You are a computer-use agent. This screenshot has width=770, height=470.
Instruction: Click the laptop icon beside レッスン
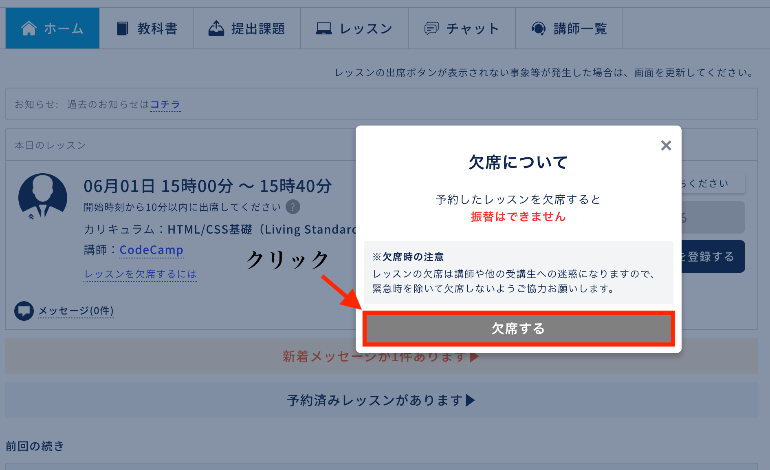(x=324, y=29)
